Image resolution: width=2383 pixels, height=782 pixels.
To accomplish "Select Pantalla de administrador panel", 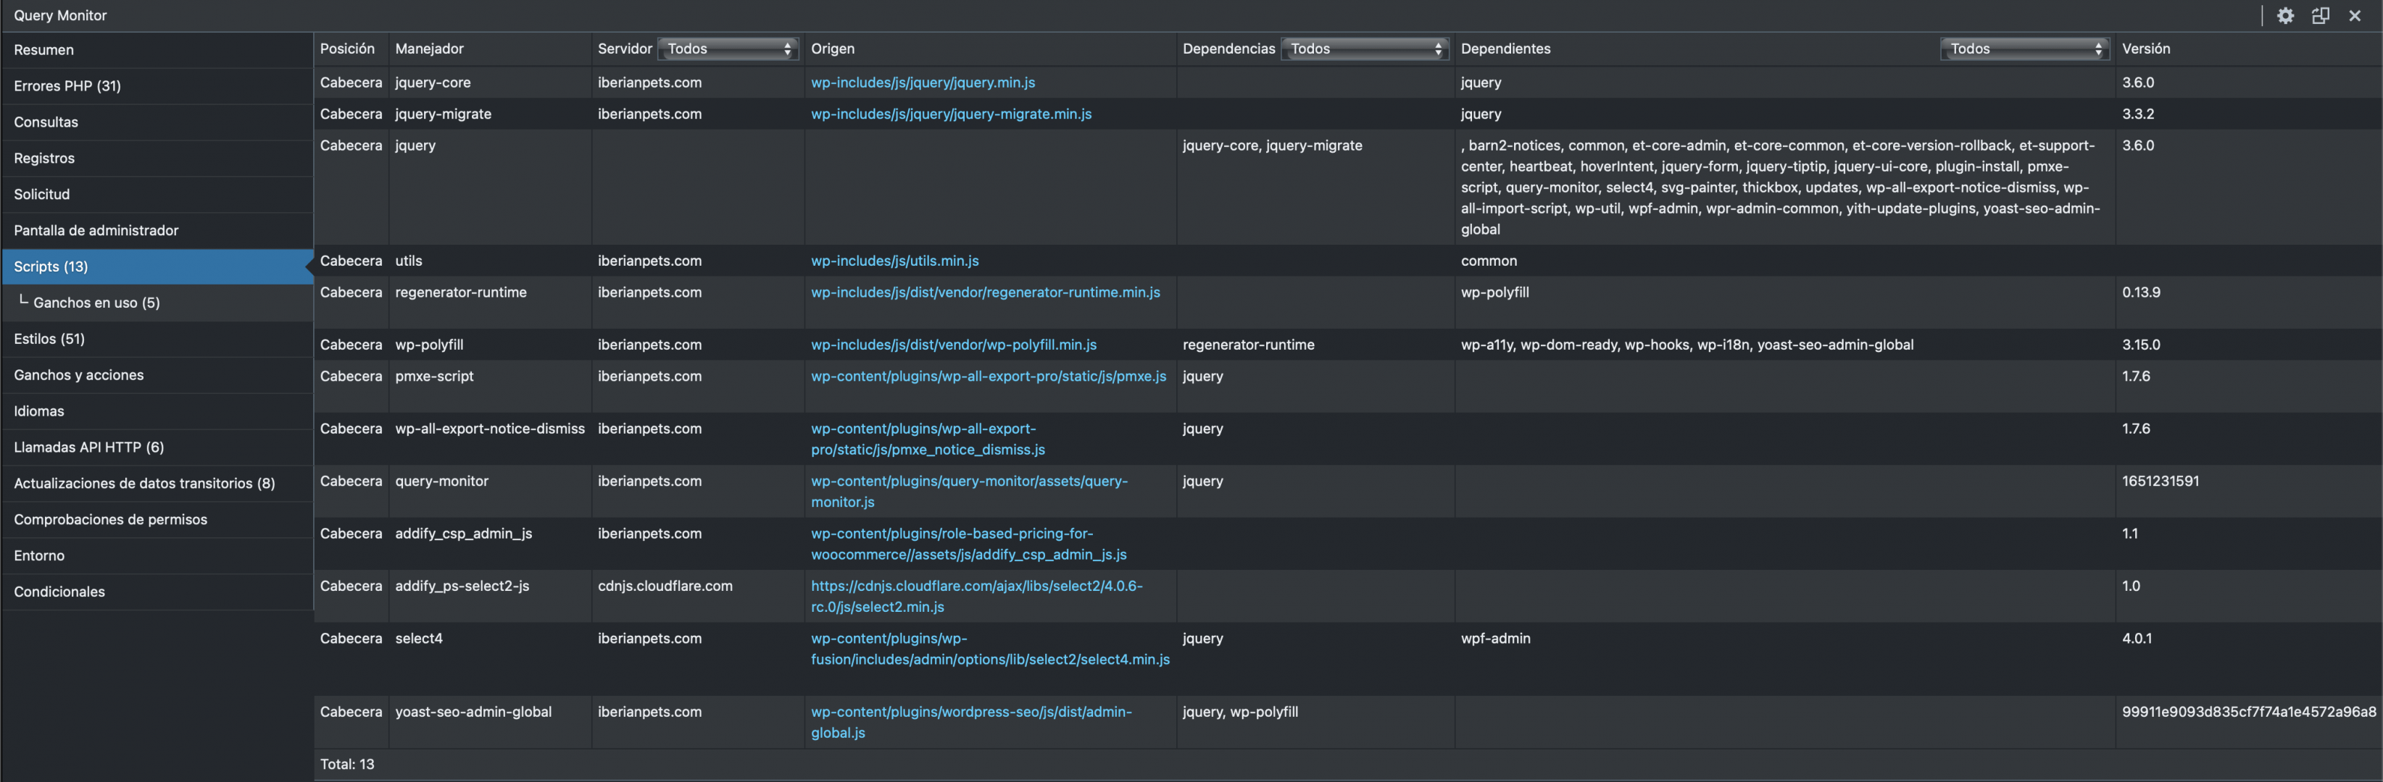I will [157, 230].
